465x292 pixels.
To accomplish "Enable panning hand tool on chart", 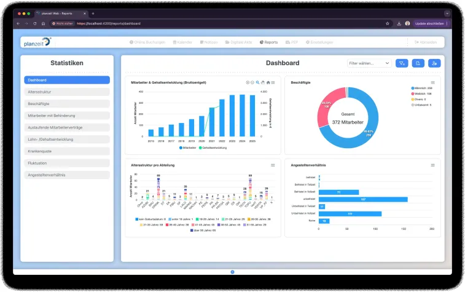I will pyautogui.click(x=262, y=82).
